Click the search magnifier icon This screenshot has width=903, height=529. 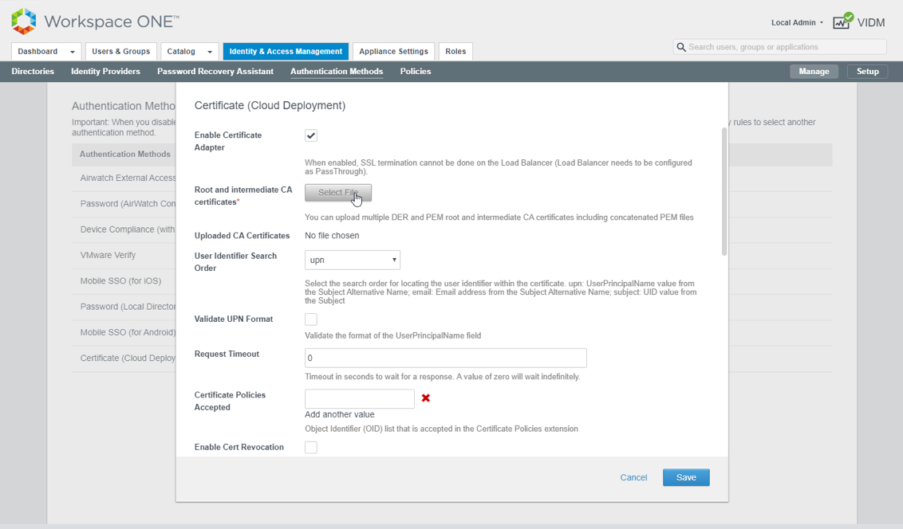pos(681,47)
